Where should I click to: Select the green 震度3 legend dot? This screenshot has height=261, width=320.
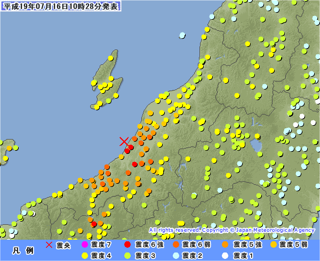tap(127, 256)
